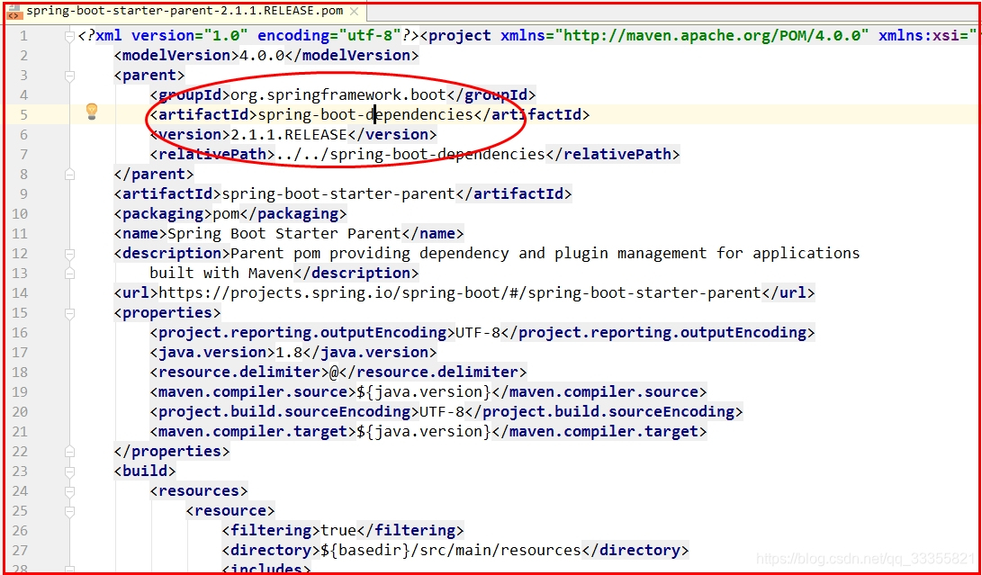Click UTF-8 value of project.build.sourceEncoding

(x=442, y=411)
